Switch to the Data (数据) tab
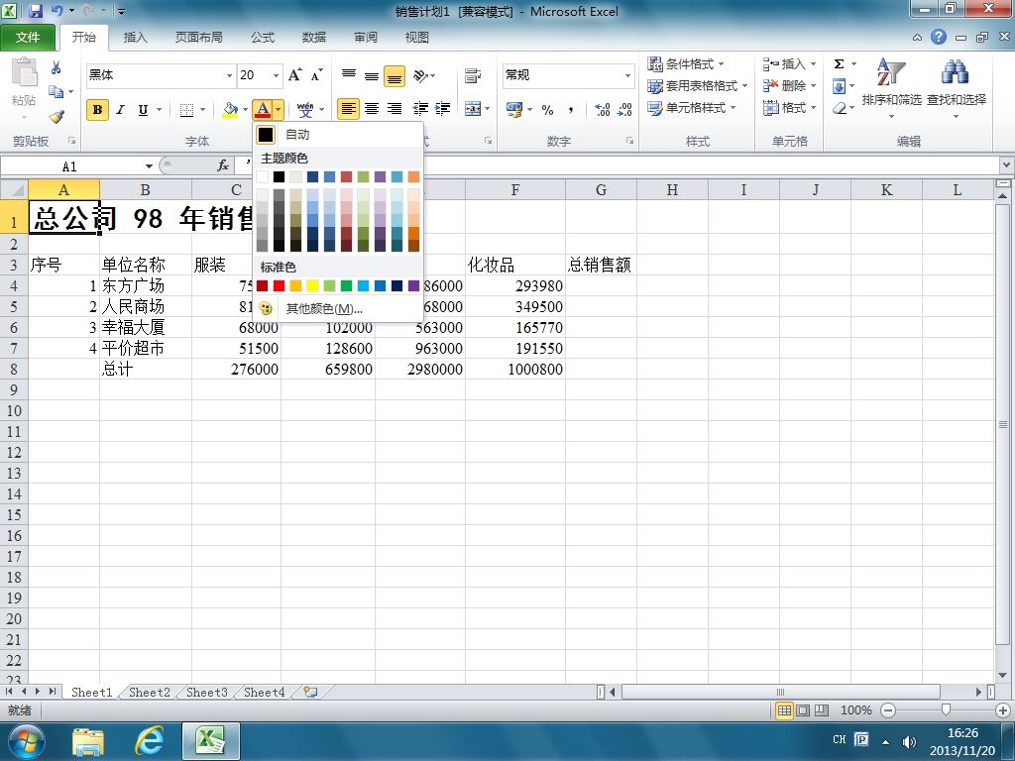The image size is (1015, 761). (314, 38)
